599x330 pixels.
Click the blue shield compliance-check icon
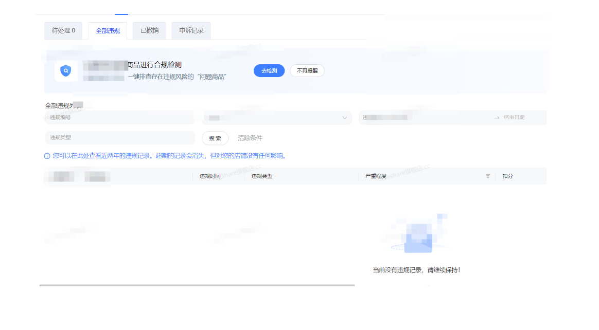coord(65,71)
